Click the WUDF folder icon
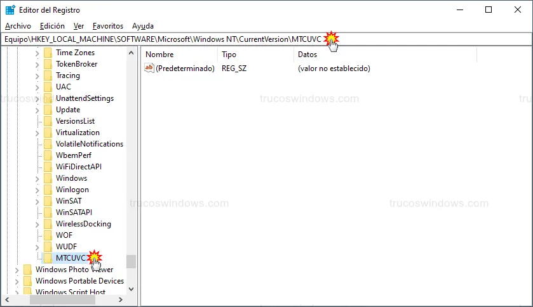This screenshot has width=533, height=307. [48, 247]
